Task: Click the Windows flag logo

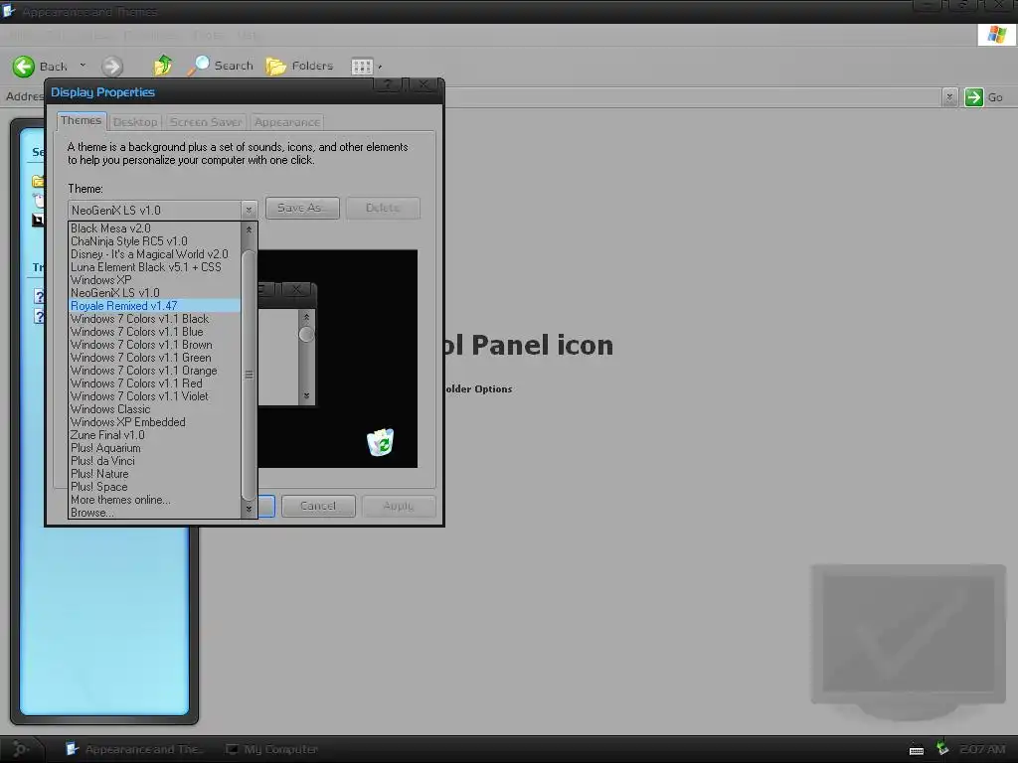Action: tap(996, 35)
